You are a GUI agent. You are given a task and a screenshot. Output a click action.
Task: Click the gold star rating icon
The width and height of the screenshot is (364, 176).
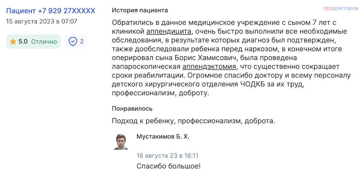point(13,42)
